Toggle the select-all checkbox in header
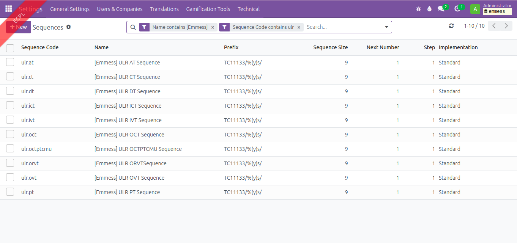 (x=10, y=48)
